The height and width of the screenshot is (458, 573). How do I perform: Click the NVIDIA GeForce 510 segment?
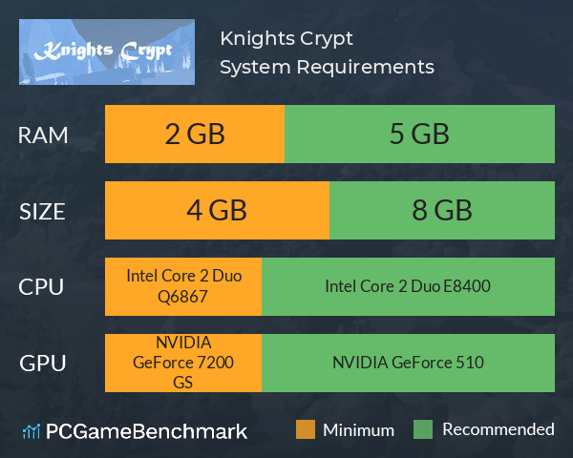(x=408, y=363)
